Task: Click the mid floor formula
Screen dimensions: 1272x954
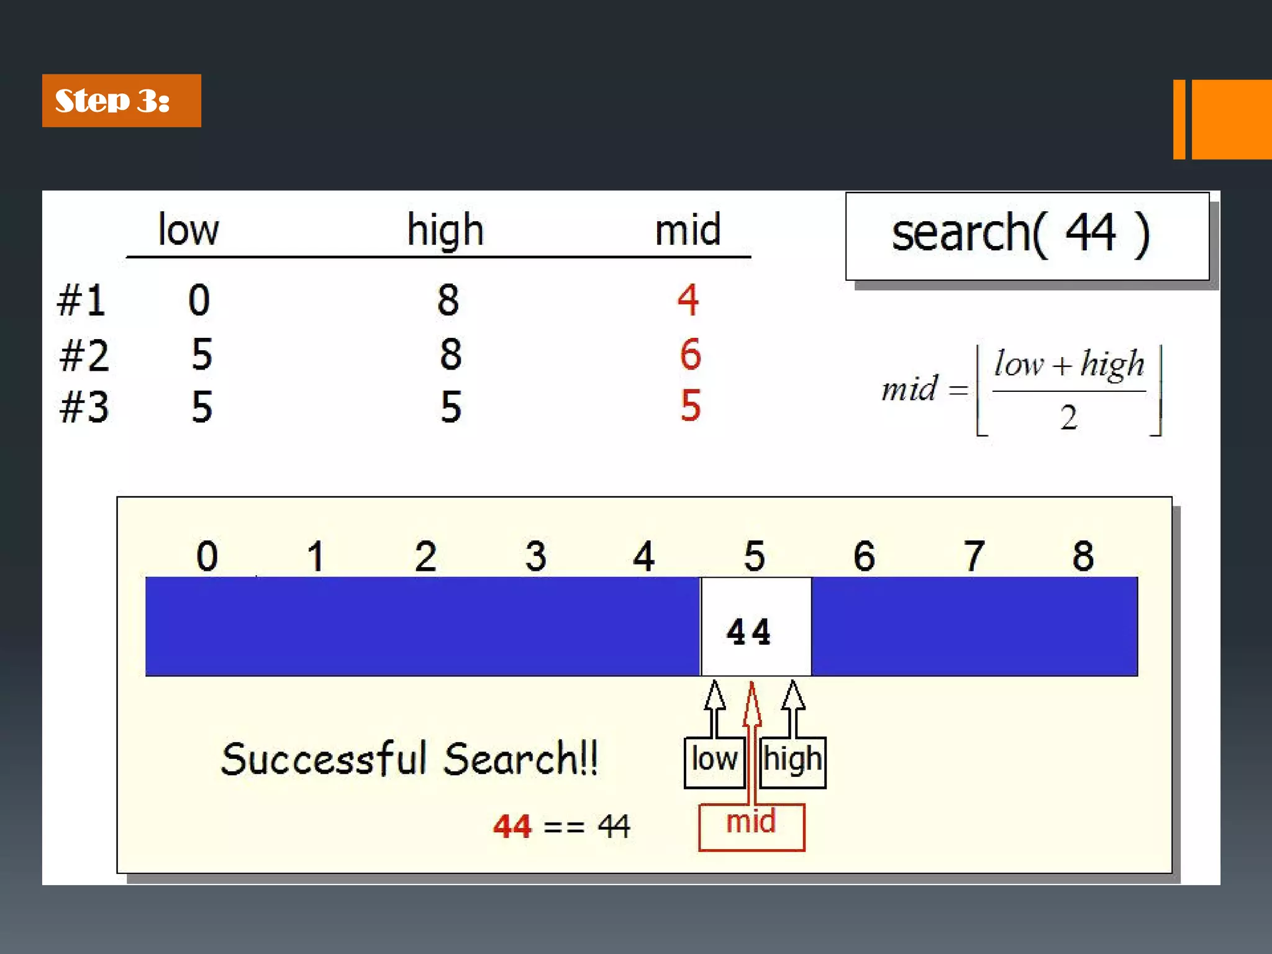Action: (x=1022, y=390)
